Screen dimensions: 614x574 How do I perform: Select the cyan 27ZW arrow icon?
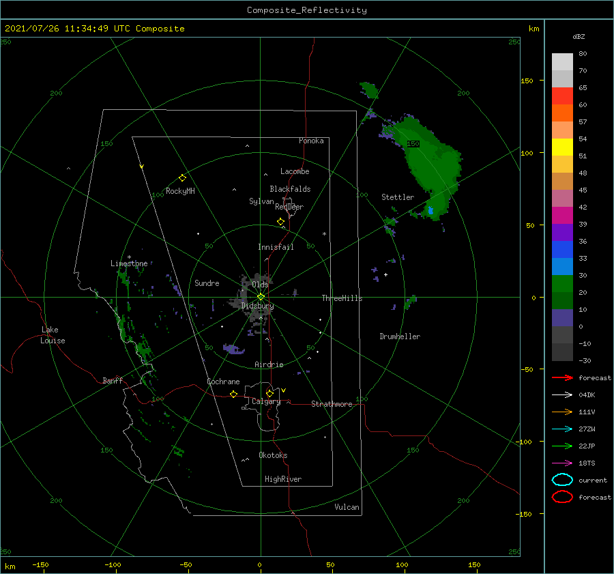point(562,429)
